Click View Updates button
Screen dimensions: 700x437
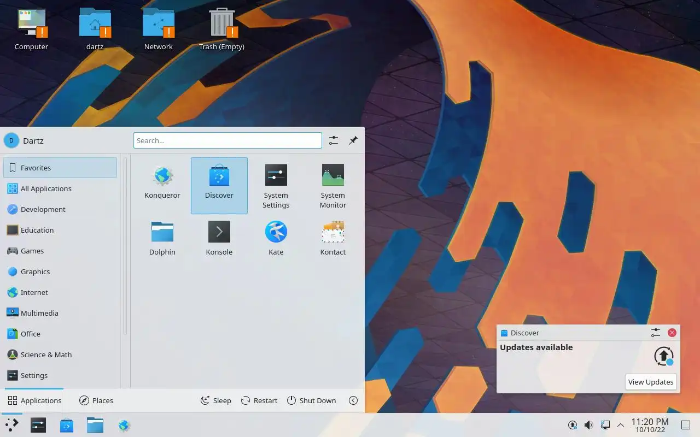[x=651, y=382]
